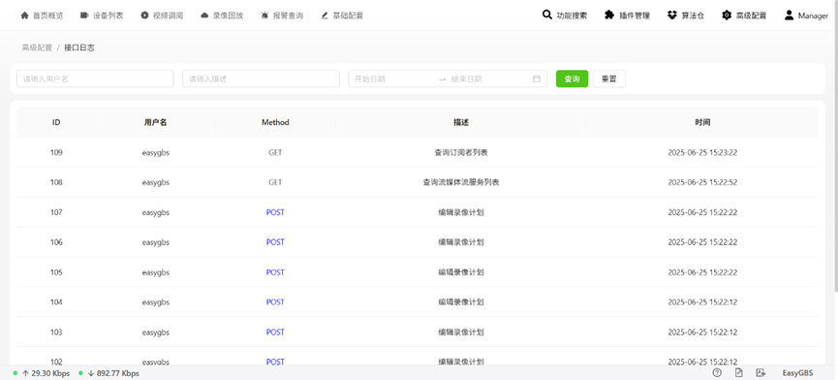Click POST method in row 106
Image resolution: width=838 pixels, height=380 pixels.
tap(275, 242)
